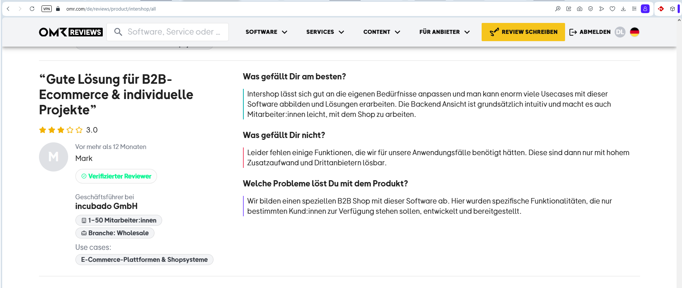Open the browser downloads icon

pyautogui.click(x=623, y=9)
